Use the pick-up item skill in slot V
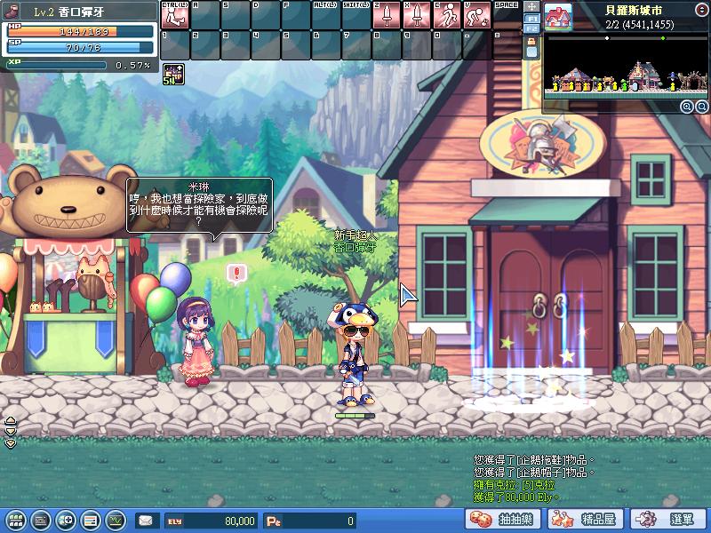Viewport: 711px width, 533px height. pos(477,15)
